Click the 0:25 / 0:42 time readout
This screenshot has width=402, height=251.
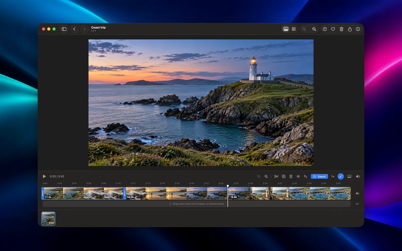57,176
